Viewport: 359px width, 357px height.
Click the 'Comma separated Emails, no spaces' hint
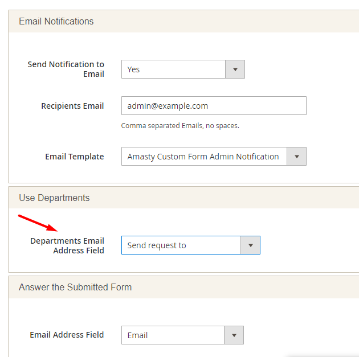click(x=180, y=126)
